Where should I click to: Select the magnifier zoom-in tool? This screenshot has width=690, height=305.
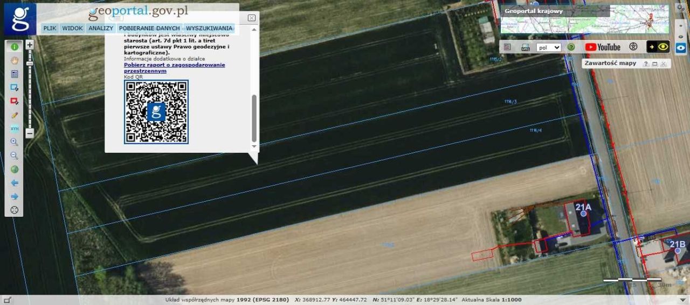[x=14, y=142]
